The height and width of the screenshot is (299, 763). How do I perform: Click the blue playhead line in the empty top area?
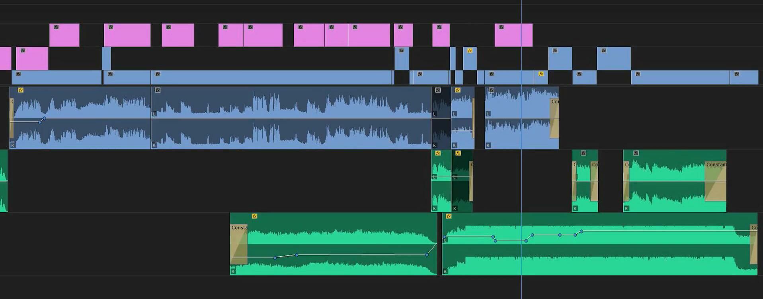[521, 12]
